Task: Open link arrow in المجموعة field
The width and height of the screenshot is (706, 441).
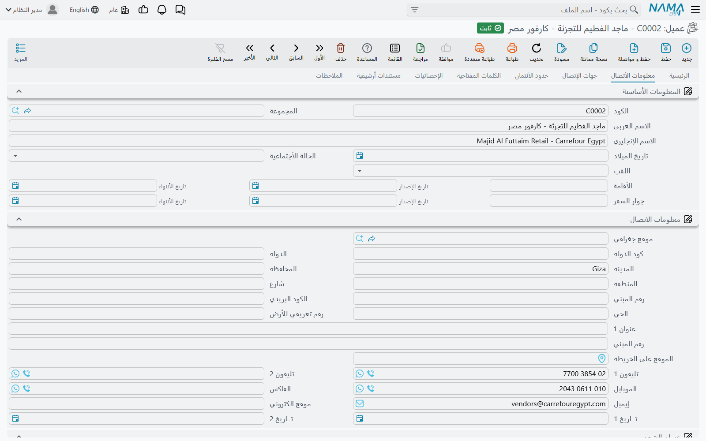Action: (27, 111)
